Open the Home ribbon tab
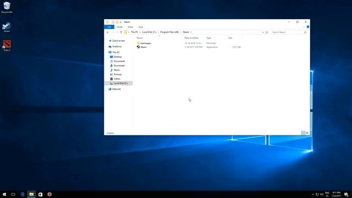352x198 pixels. pos(120,27)
